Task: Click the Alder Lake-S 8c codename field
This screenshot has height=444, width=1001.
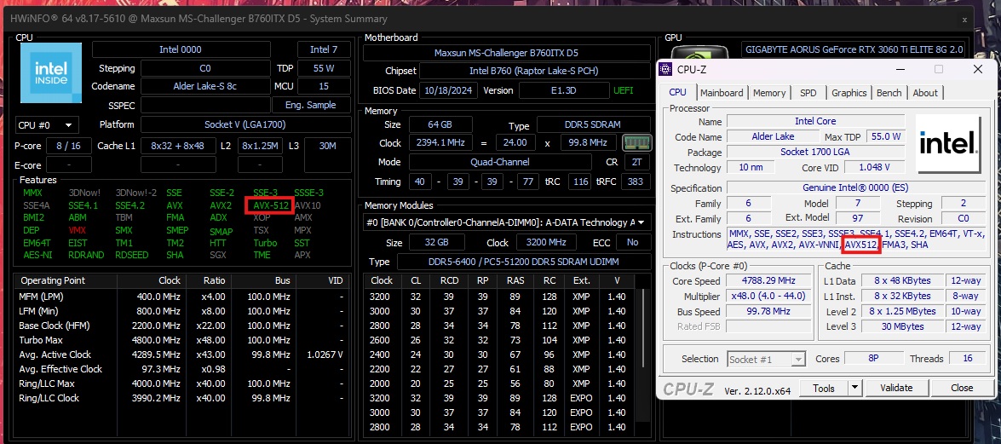Action: (x=204, y=86)
